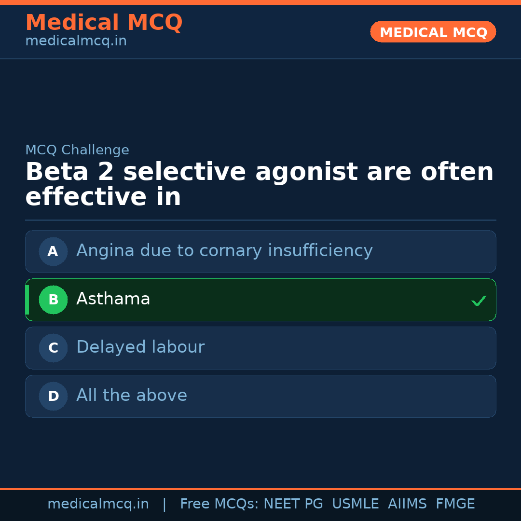Click the orange MEDICAL MCQ badge
The width and height of the screenshot is (521, 521).
click(433, 32)
